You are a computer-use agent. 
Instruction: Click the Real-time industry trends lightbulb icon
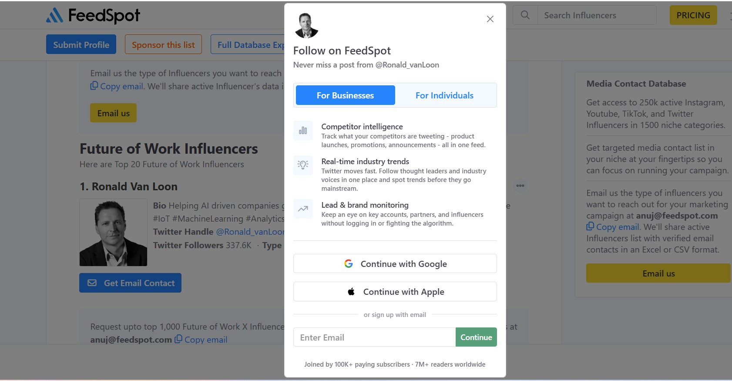pos(303,165)
